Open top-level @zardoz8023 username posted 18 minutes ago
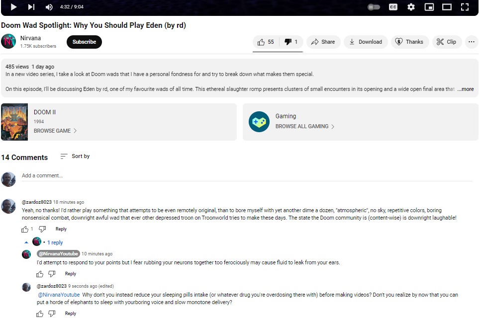Image resolution: width=479 pixels, height=318 pixels. pos(37,202)
